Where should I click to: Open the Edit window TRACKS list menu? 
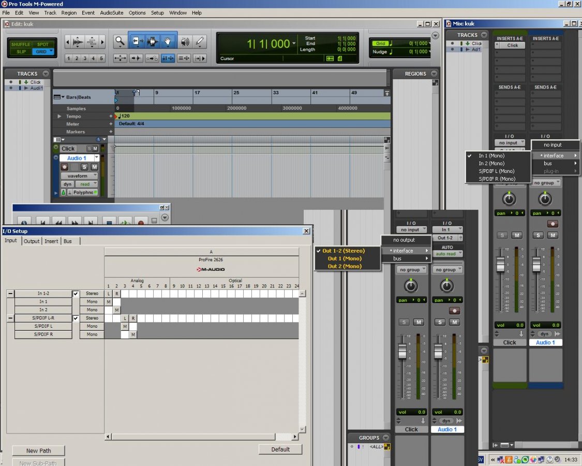coord(46,73)
